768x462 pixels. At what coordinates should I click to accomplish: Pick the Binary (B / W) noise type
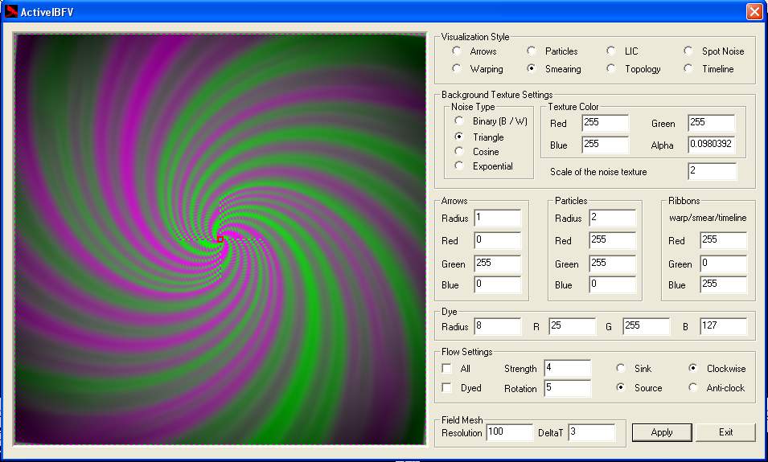tap(459, 121)
